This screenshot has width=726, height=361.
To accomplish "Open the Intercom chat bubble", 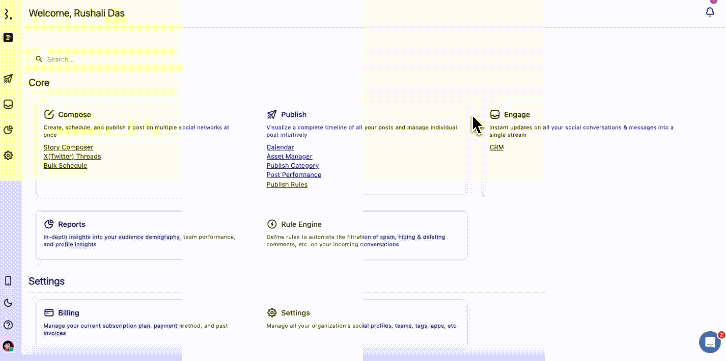I will pyautogui.click(x=710, y=342).
